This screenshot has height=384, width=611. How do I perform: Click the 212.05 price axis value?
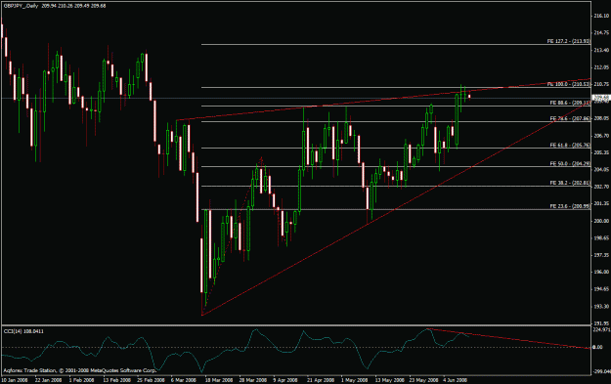[601, 67]
